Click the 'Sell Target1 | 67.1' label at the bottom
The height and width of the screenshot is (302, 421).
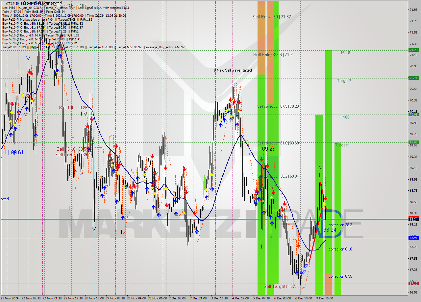pyautogui.click(x=281, y=286)
